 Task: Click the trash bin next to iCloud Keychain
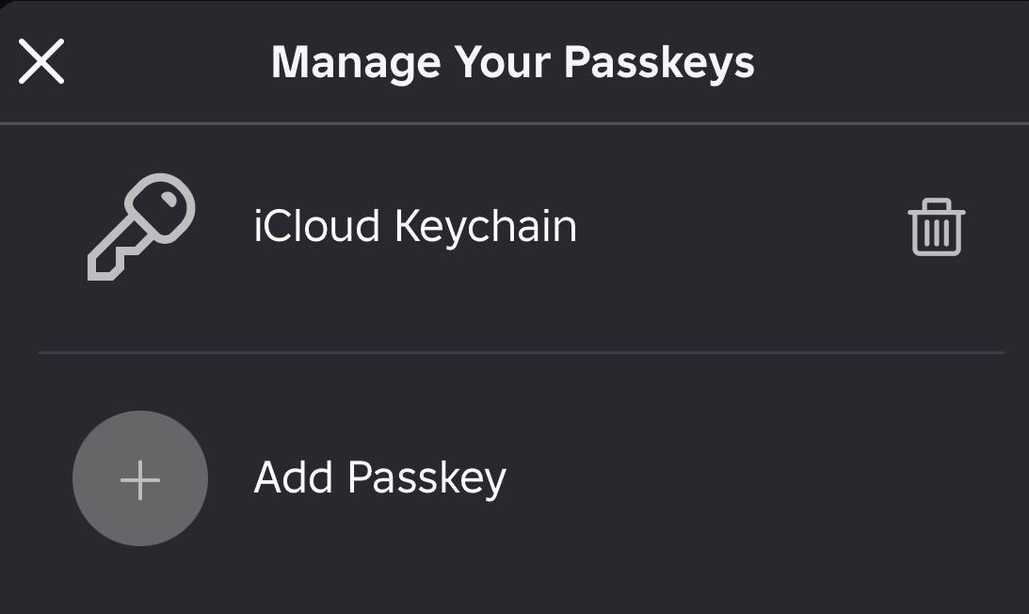click(937, 227)
